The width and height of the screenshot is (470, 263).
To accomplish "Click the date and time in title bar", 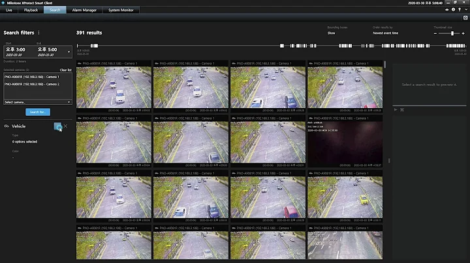I will 425,3.
